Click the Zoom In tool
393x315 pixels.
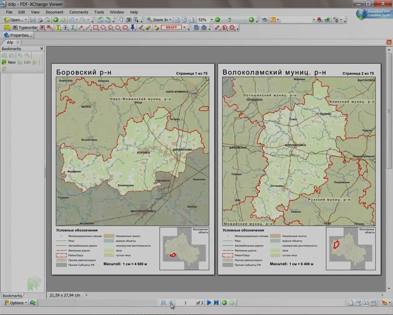[157, 20]
